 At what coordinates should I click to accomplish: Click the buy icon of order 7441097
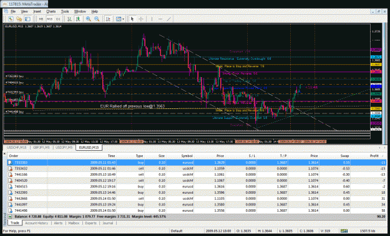(x=10, y=204)
